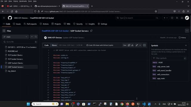Open Windows Start button
Screen dimensions: 191x107
pos(28,104)
